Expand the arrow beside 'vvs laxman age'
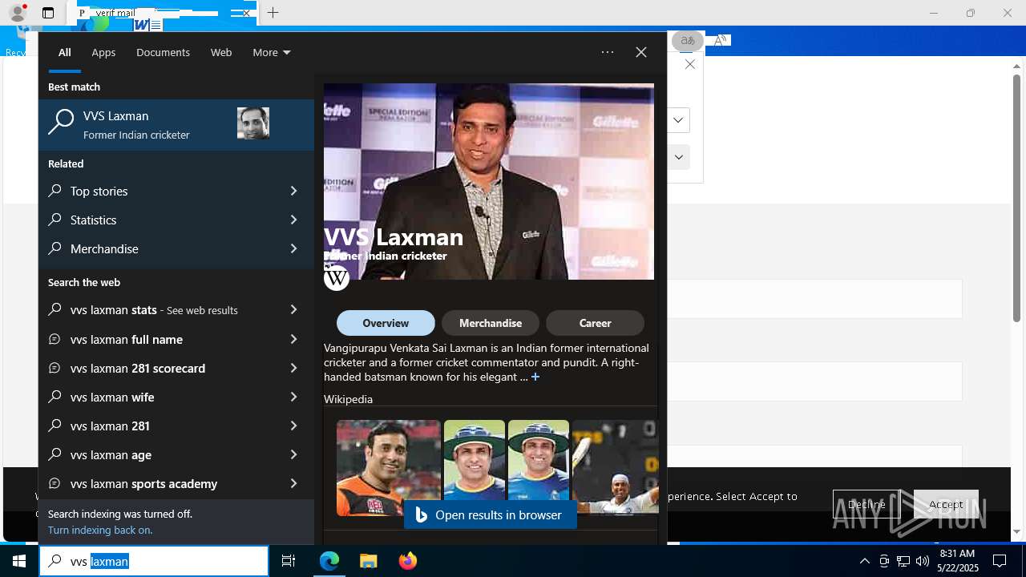This screenshot has width=1026, height=577. [x=293, y=454]
